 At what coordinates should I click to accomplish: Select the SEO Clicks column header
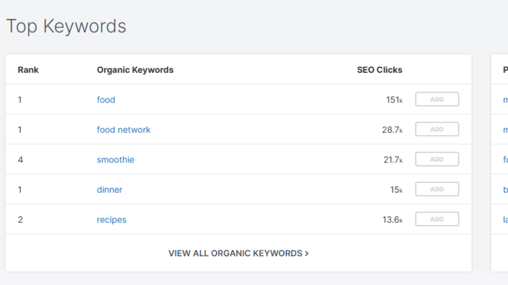pyautogui.click(x=379, y=70)
